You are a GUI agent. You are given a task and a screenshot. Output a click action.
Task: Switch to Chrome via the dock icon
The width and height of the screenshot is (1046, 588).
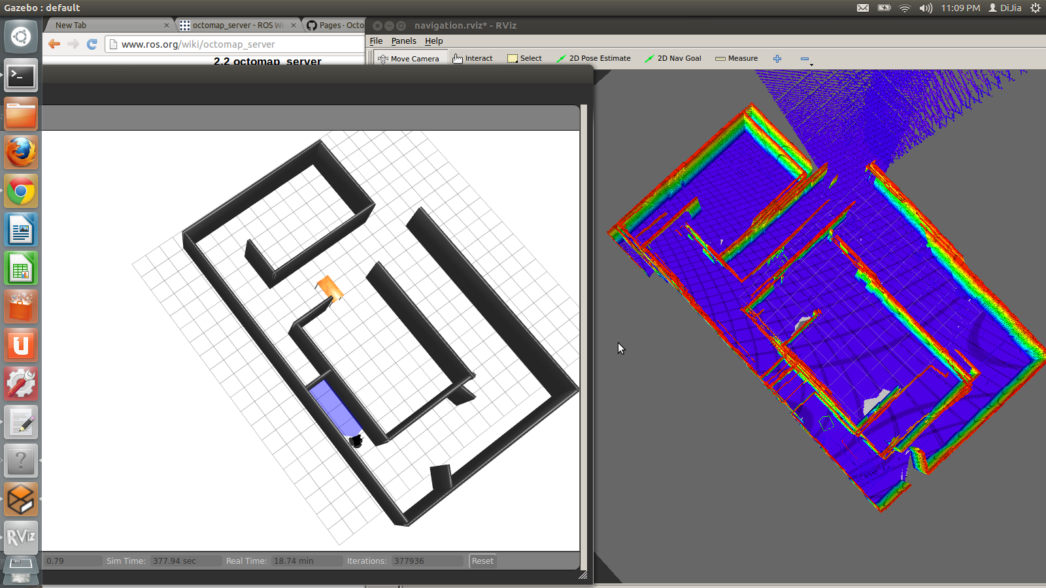point(21,191)
